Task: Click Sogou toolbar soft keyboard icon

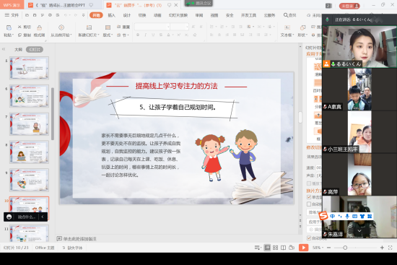Action: tap(354, 216)
